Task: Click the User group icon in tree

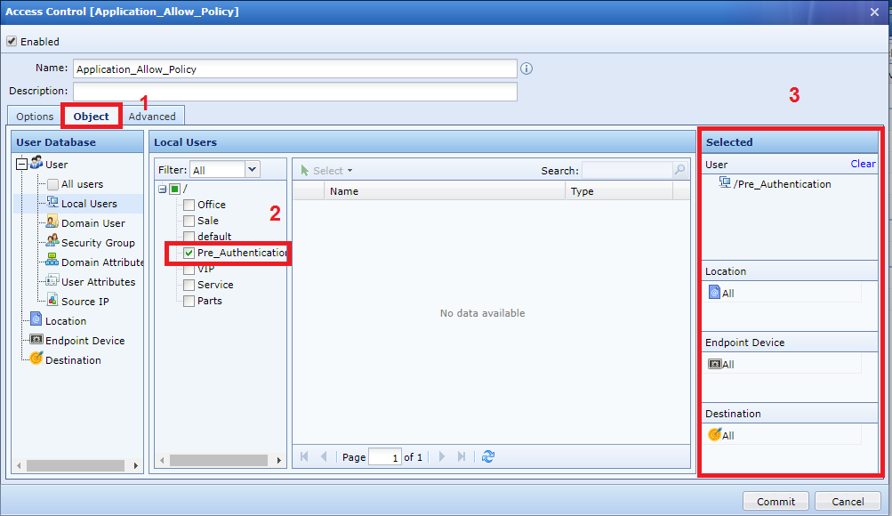Action: 36,163
